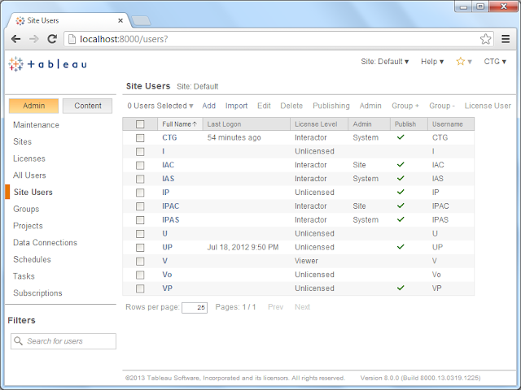Click the Search for users field
The image size is (521, 390).
tap(63, 341)
